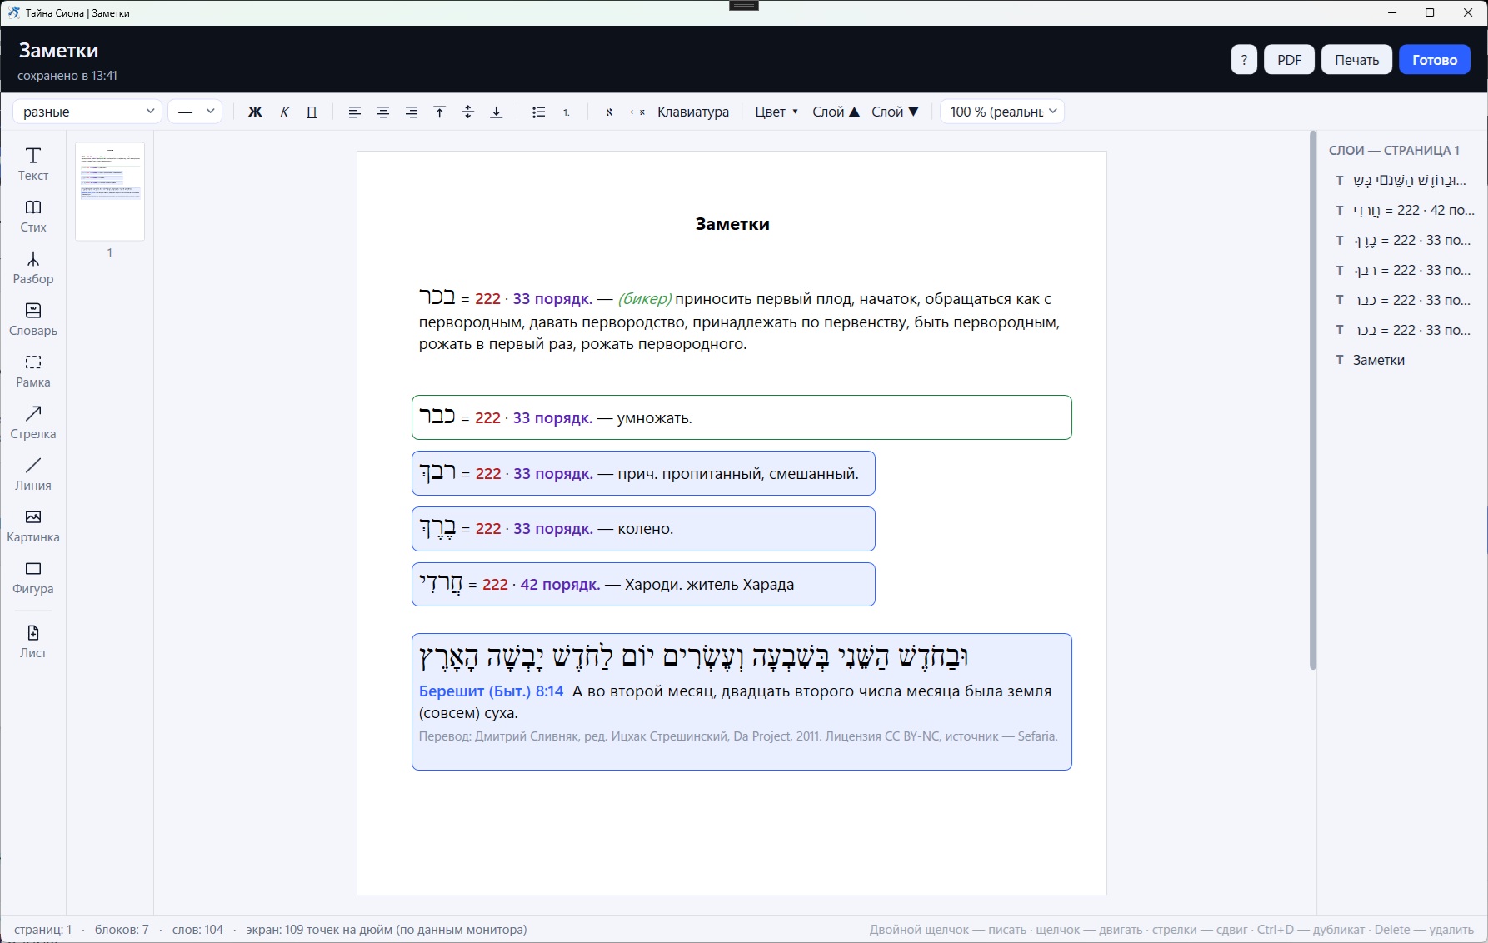Open the Словарь dictionary tool

point(33,319)
